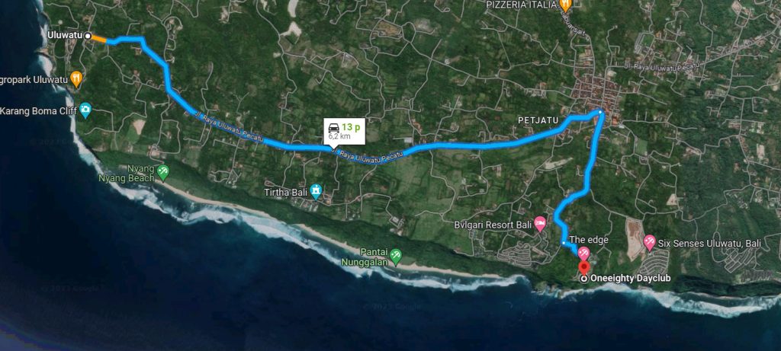Open the Tirtha Bali landmark icon
Screen dimensions: 781x351
(x=316, y=191)
